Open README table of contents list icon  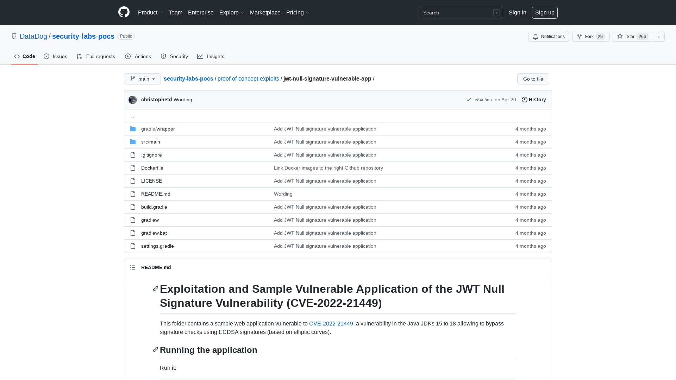[x=133, y=267]
